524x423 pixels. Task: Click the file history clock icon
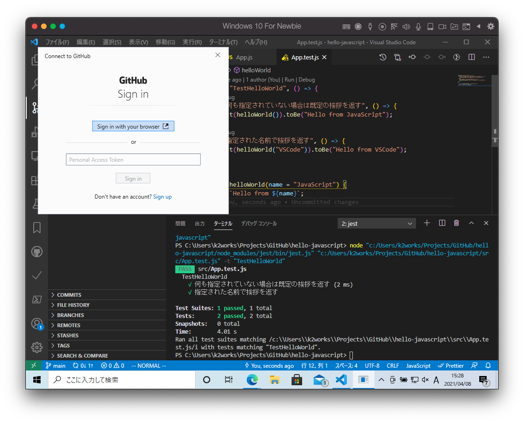pos(383,57)
